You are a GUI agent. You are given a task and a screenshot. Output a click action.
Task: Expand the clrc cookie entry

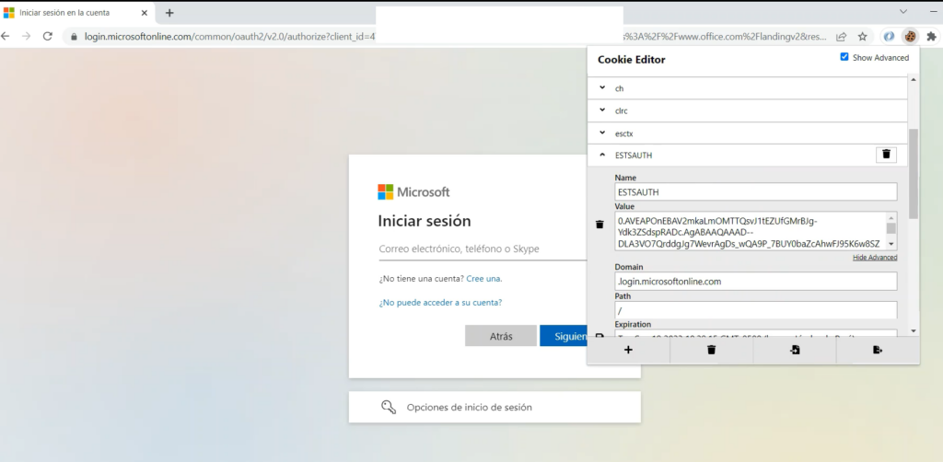click(x=747, y=110)
